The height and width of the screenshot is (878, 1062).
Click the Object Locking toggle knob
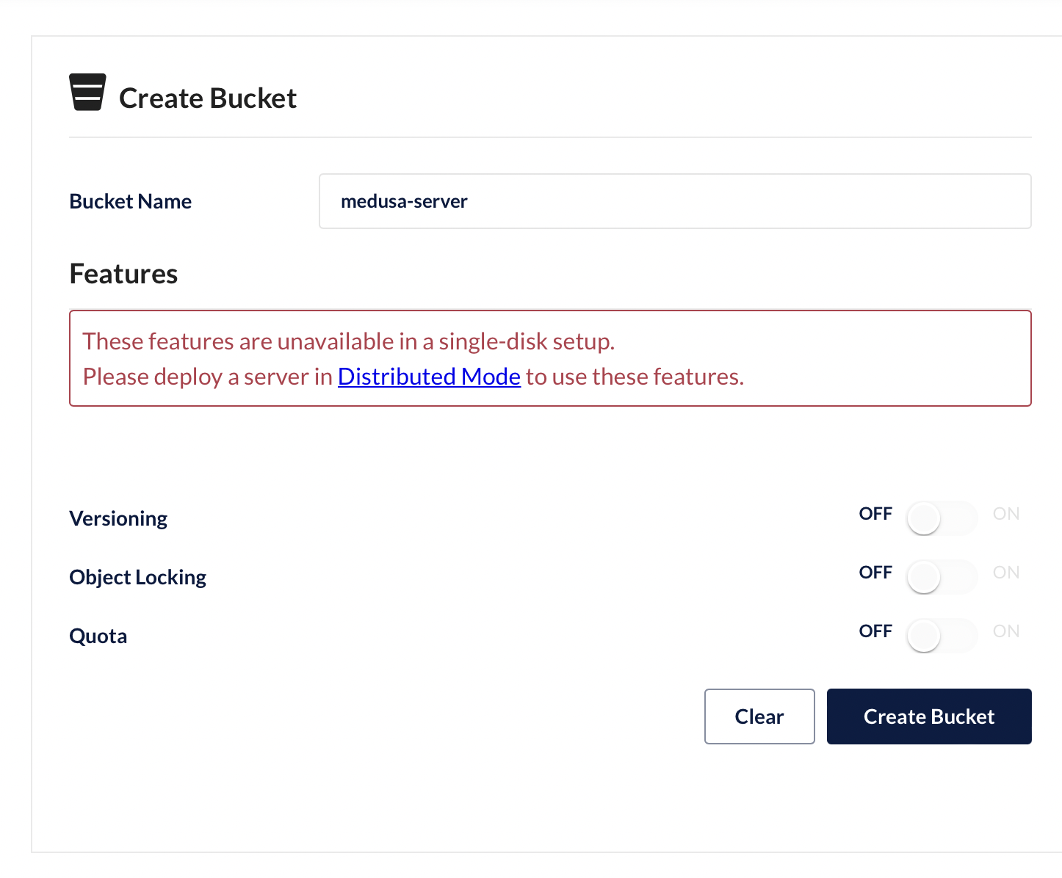coord(923,577)
